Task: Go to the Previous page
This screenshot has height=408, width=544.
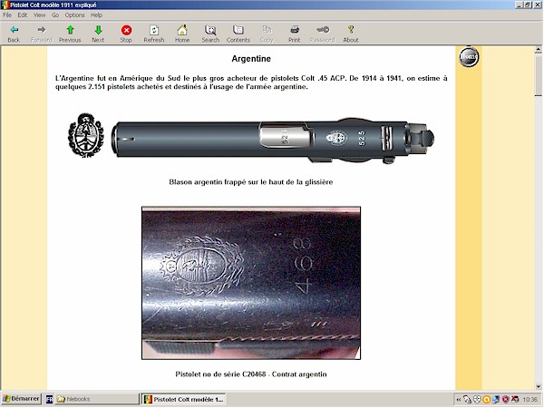Action: (x=70, y=34)
